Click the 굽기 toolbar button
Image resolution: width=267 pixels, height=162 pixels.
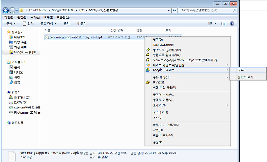coord(67,23)
